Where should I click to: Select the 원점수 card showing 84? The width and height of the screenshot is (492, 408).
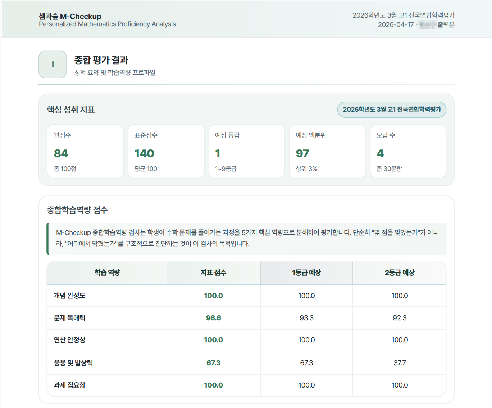(85, 151)
